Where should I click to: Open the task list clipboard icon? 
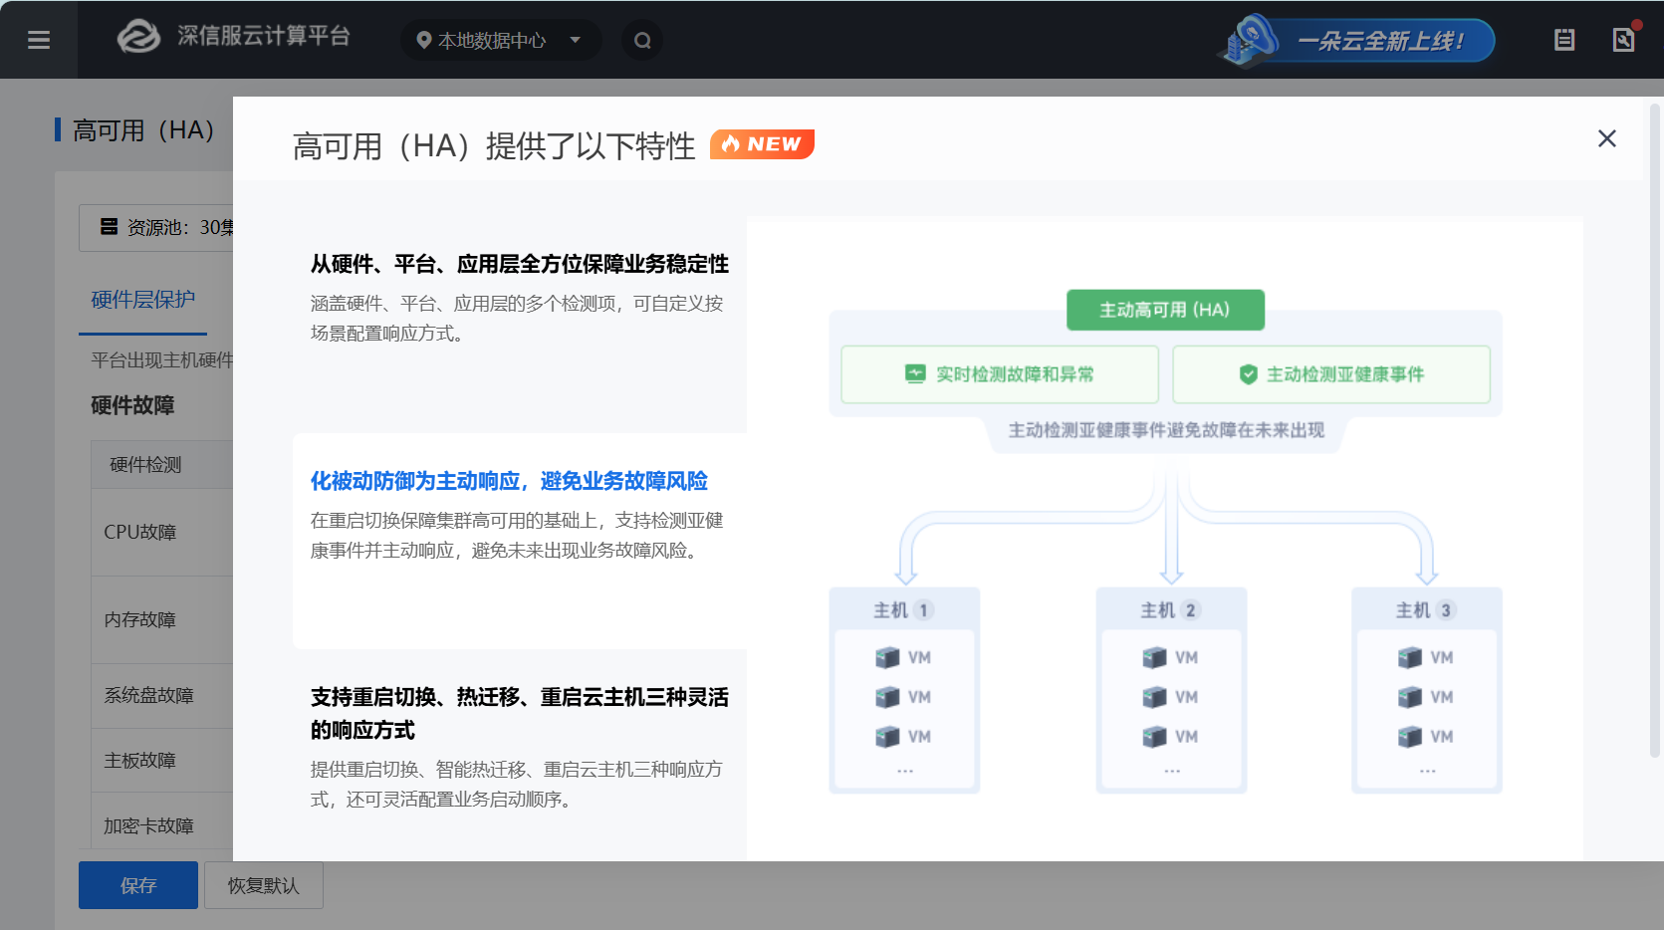pos(1563,38)
